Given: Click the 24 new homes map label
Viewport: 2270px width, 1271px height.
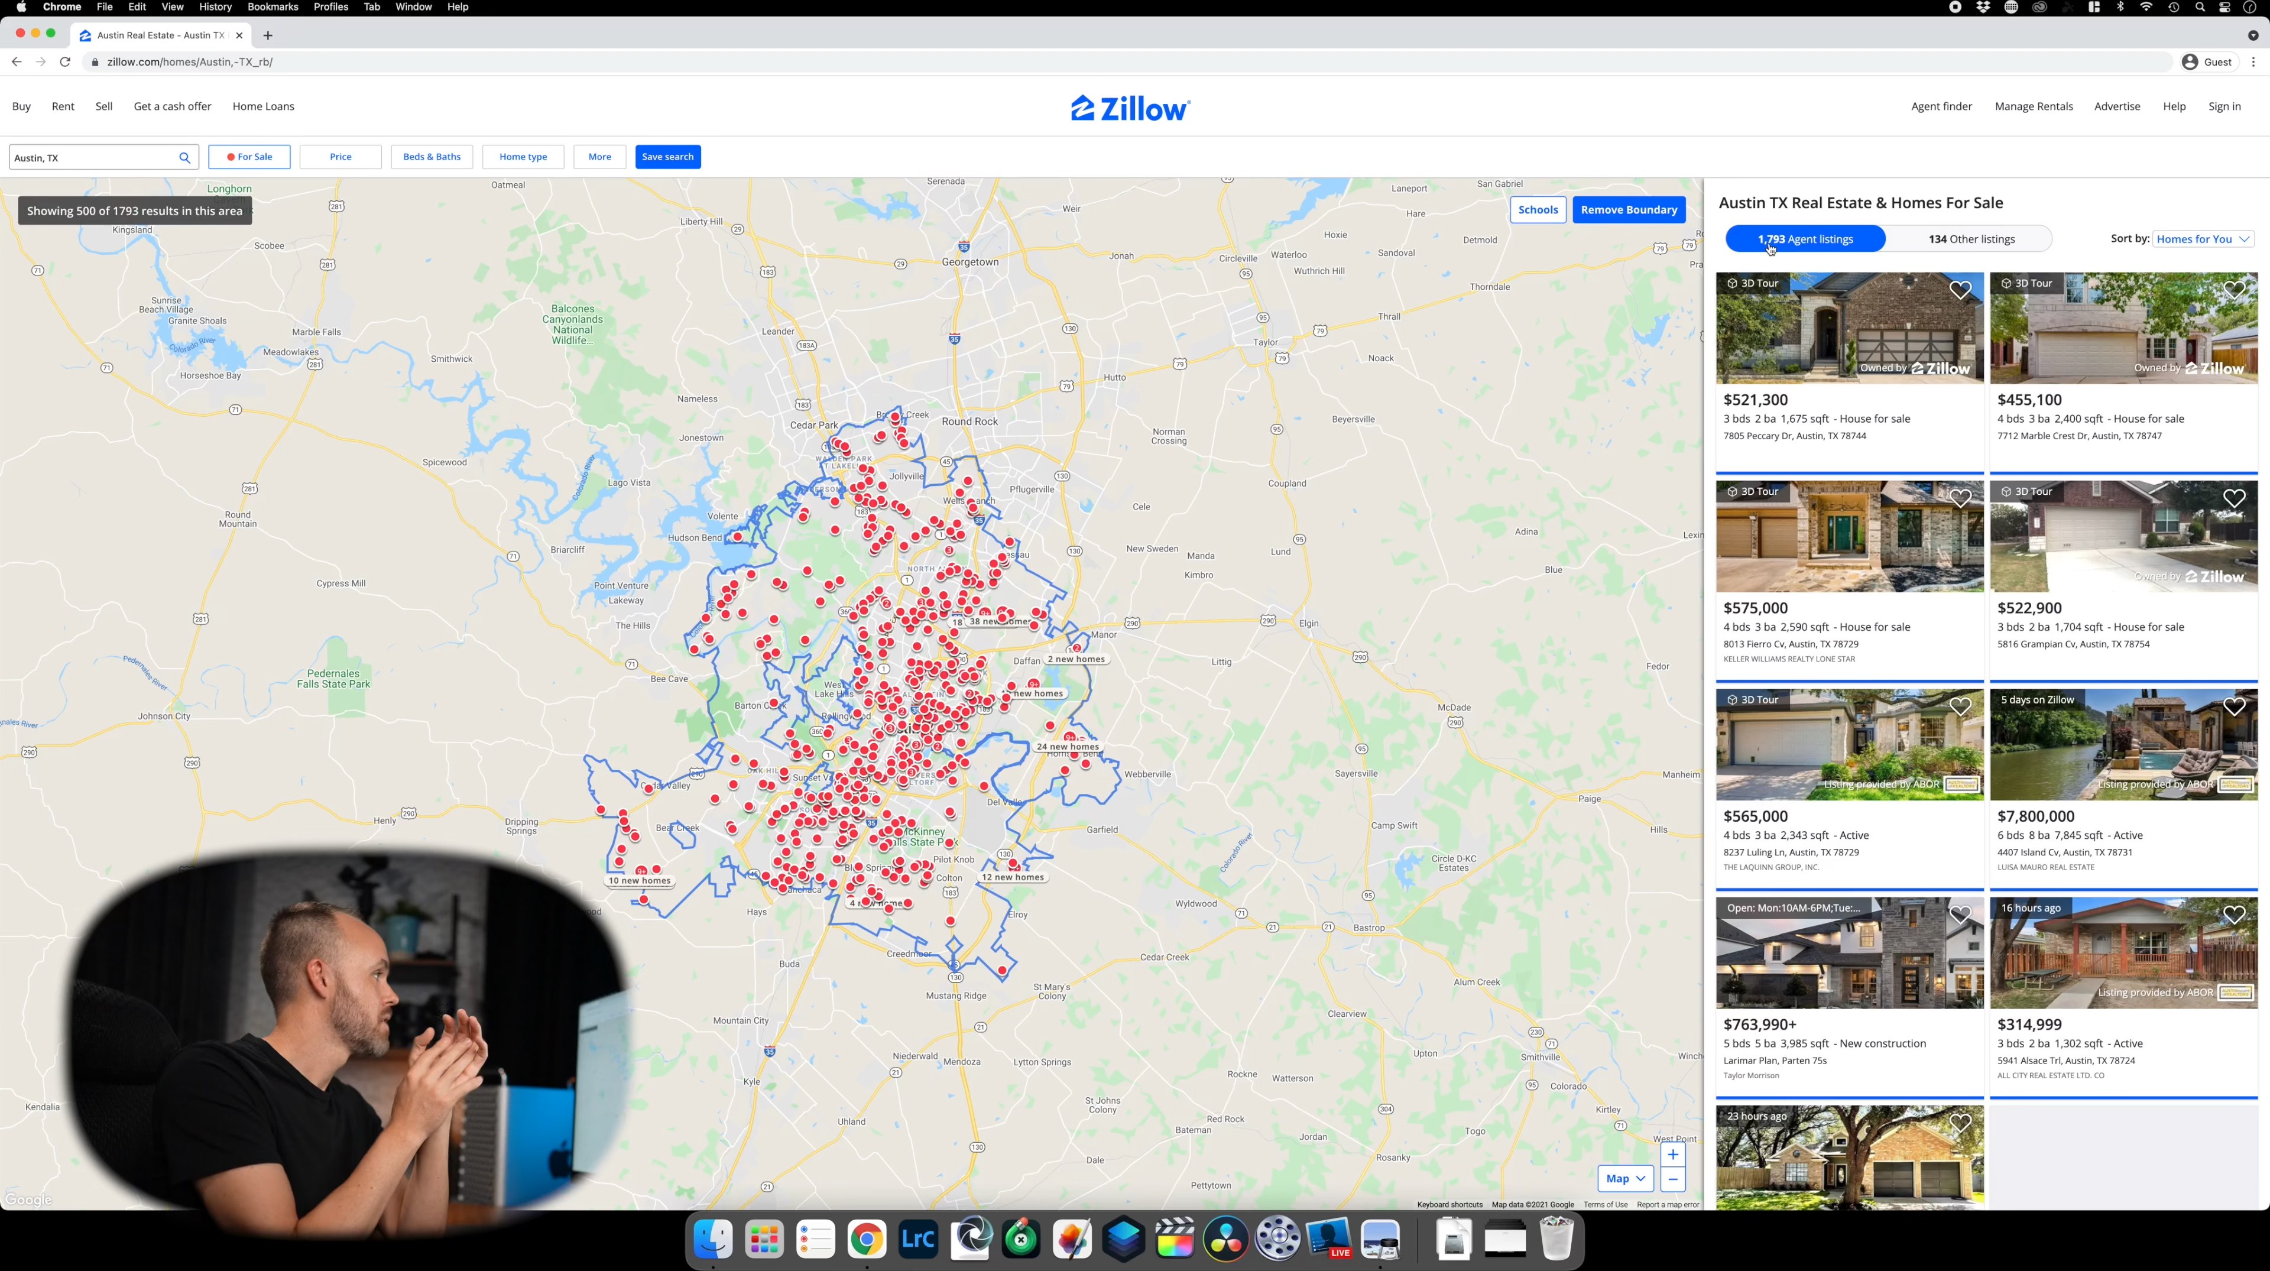Looking at the screenshot, I should point(1067,747).
